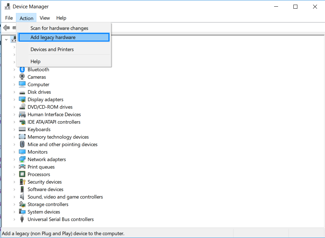Image resolution: width=325 pixels, height=238 pixels.
Task: Click status bar text about legacy device
Action: (x=63, y=233)
